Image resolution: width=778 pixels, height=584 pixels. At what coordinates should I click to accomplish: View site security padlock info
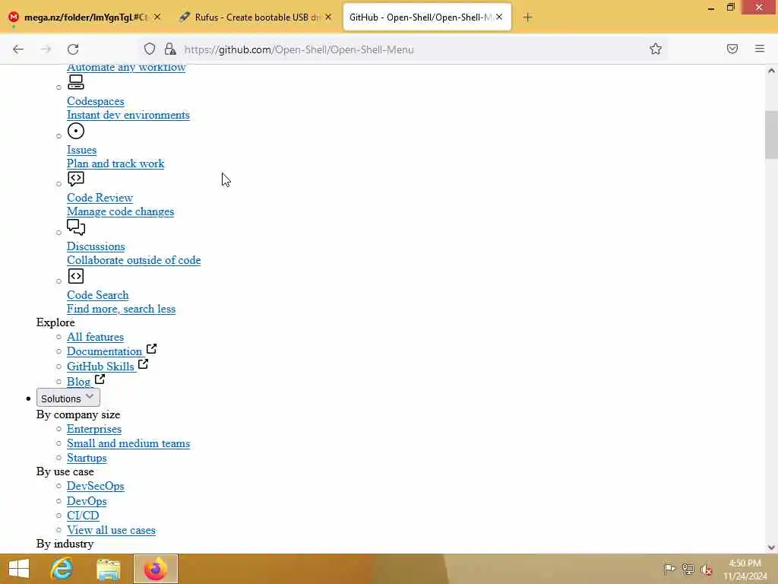tap(170, 49)
